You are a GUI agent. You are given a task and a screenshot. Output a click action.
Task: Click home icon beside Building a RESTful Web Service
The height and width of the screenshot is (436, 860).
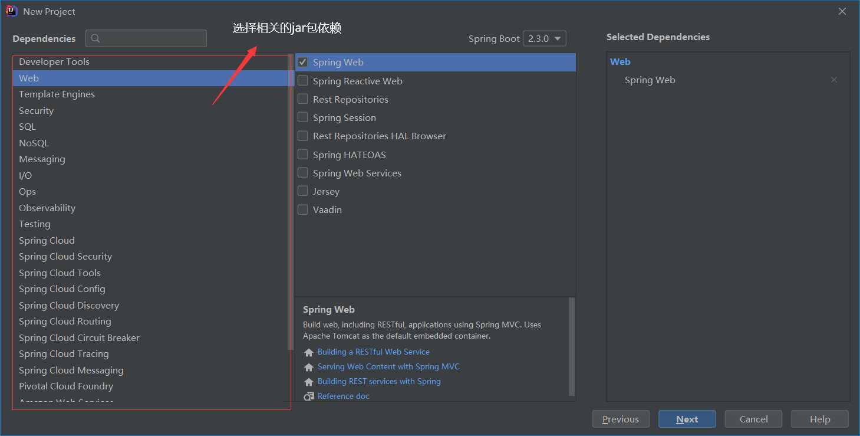[309, 352]
